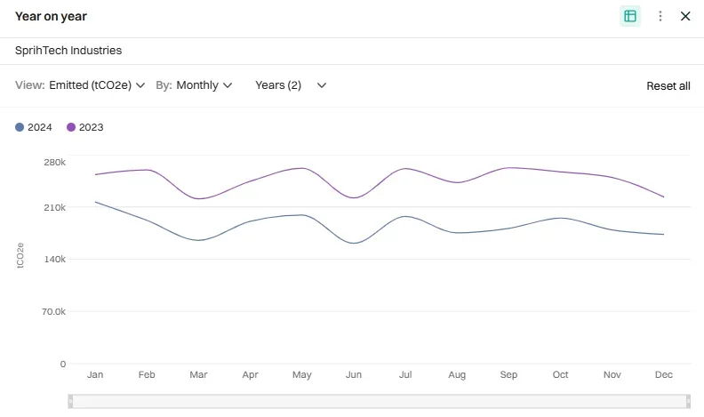Click the Year on year title
The height and width of the screenshot is (417, 704).
[x=51, y=16]
